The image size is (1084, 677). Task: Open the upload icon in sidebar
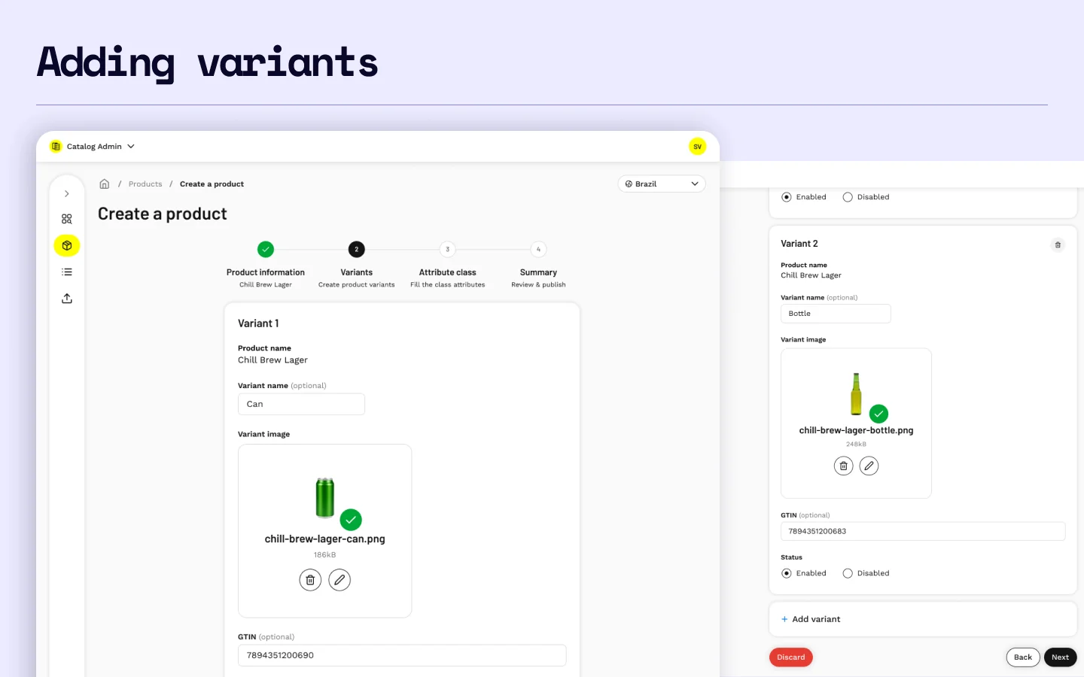(x=67, y=299)
